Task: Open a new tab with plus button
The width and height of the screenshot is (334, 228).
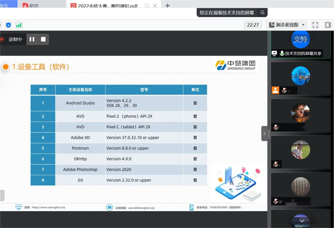Action: (x=168, y=6)
